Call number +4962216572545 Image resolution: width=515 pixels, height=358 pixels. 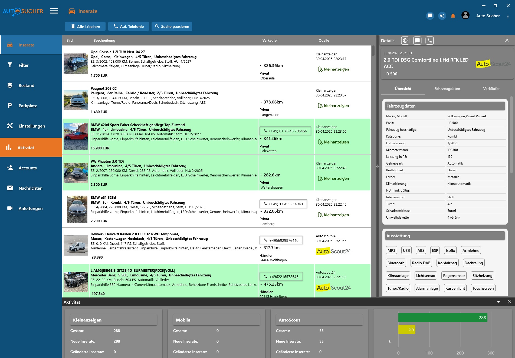281,277
